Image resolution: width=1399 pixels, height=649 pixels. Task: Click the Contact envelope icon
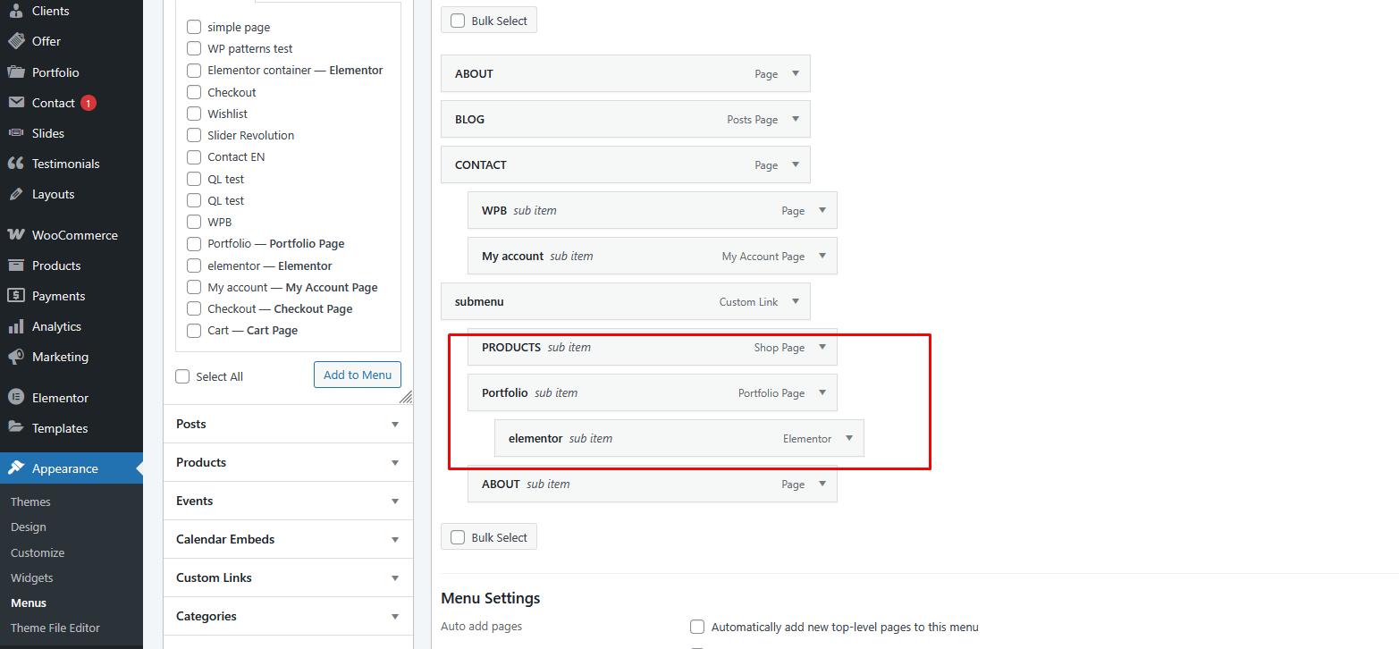click(16, 103)
